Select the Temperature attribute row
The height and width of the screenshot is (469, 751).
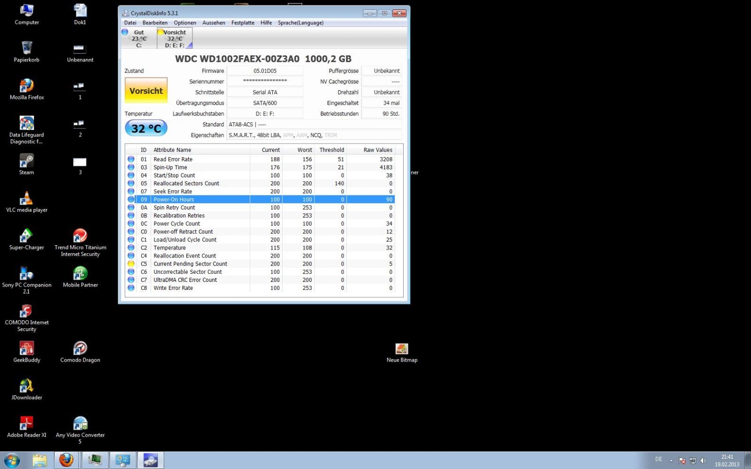point(260,248)
